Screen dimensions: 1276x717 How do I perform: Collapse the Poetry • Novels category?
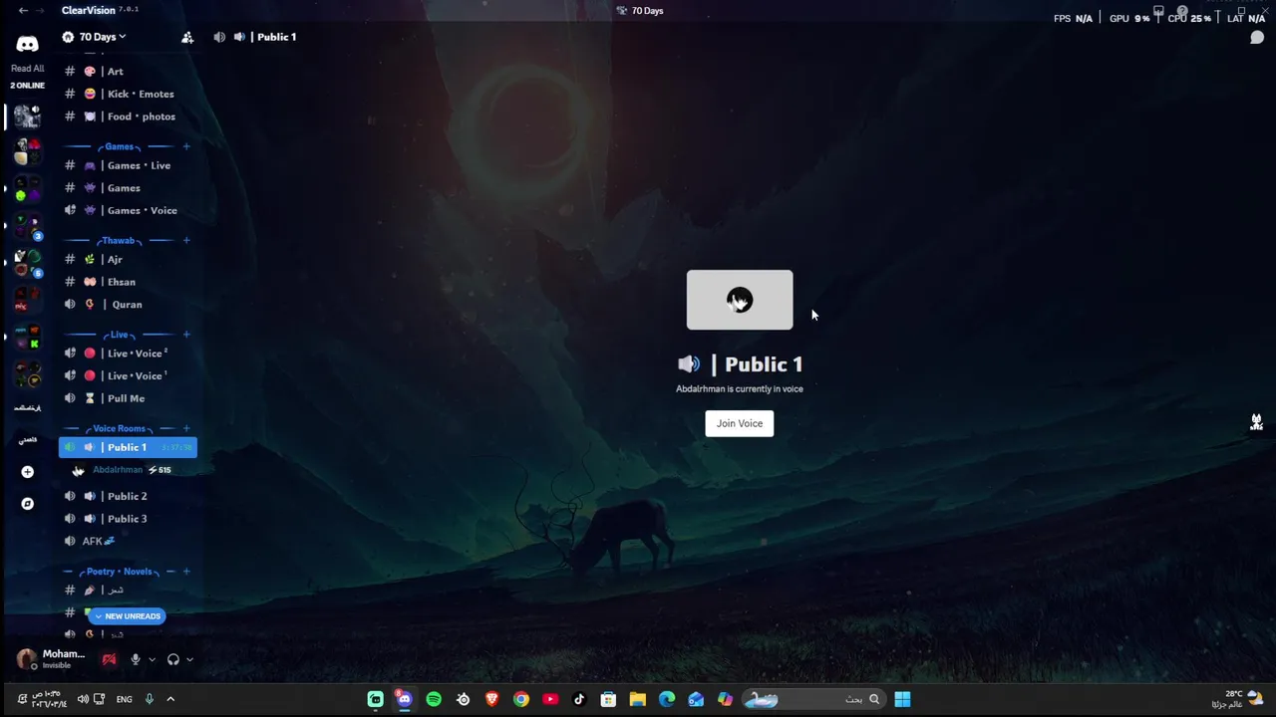[119, 572]
